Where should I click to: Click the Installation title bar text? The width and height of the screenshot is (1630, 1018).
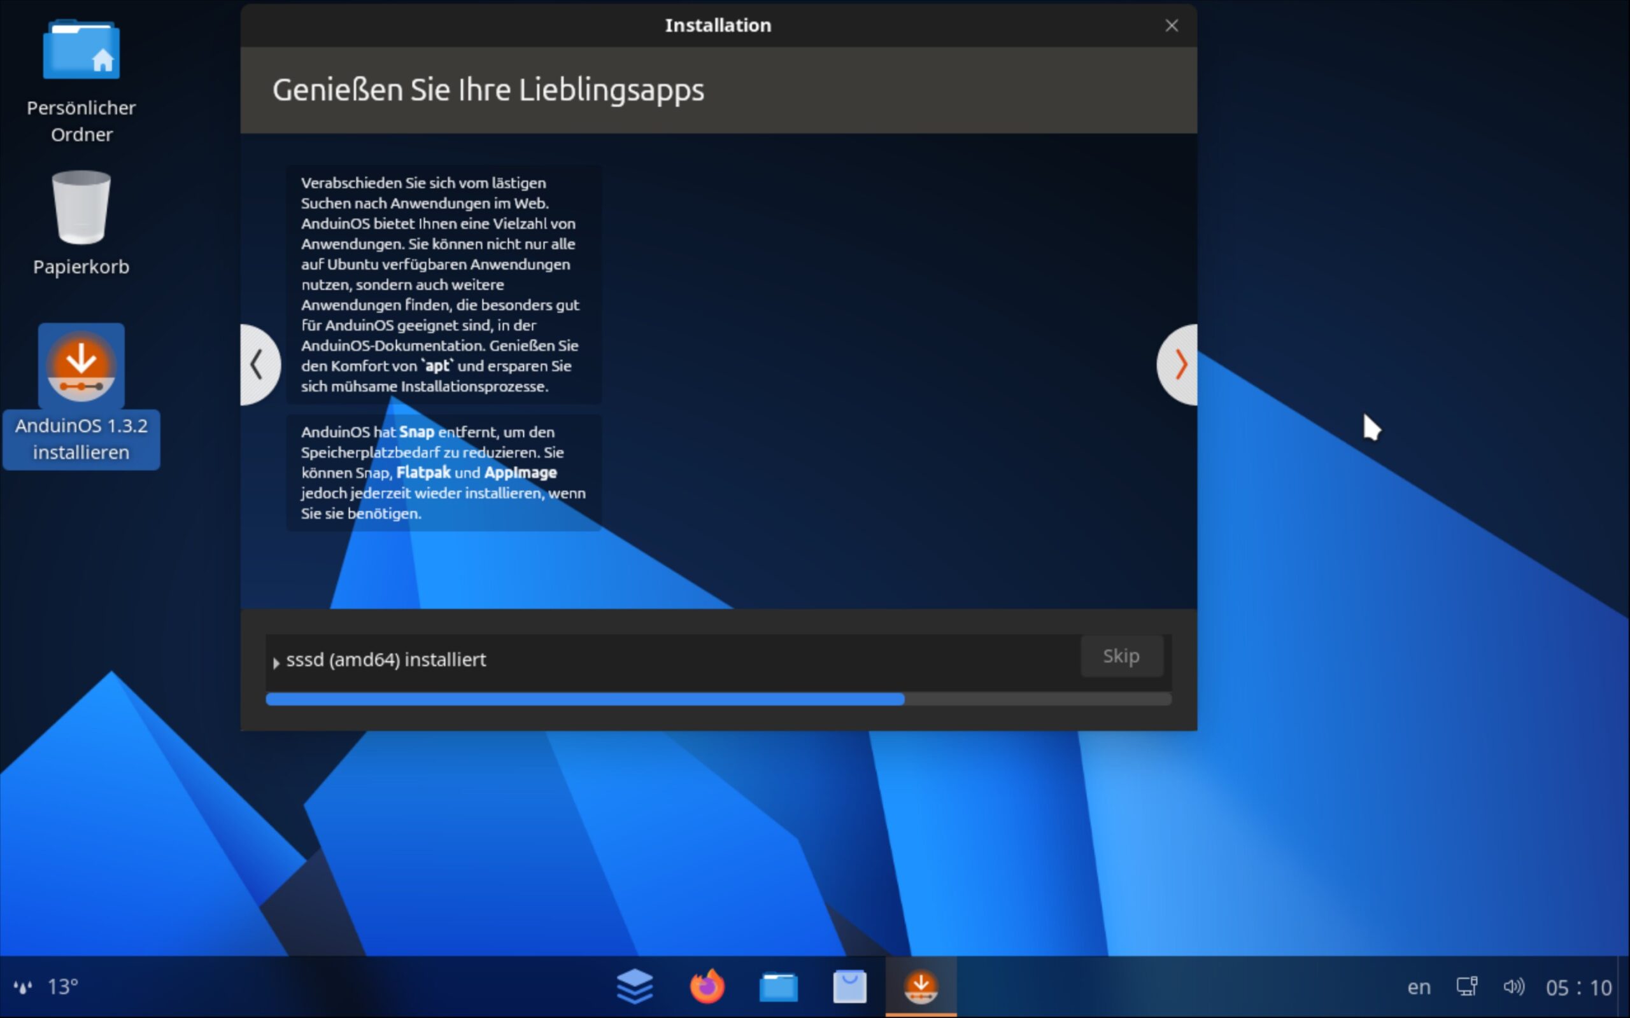718,25
